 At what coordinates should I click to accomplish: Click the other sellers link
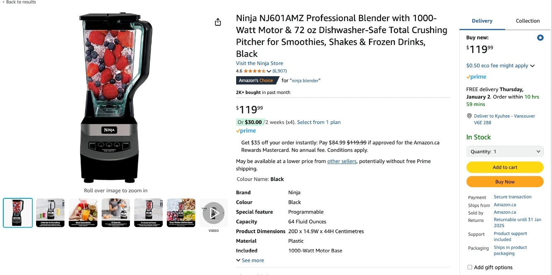[x=342, y=162]
